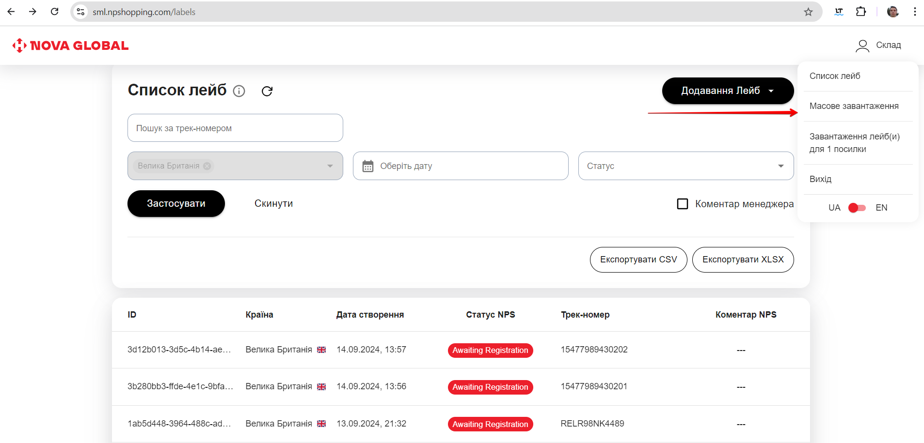
Task: Apply filters with Застосувати button
Action: pos(176,203)
